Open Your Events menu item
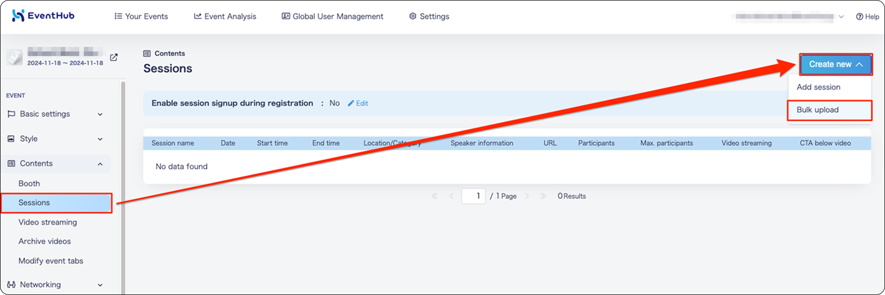 tap(141, 17)
